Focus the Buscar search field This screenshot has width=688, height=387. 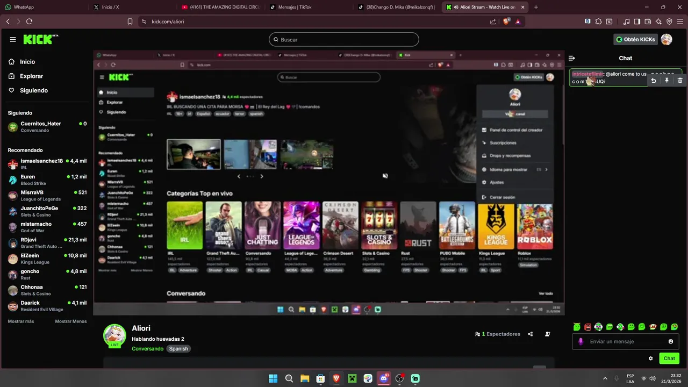pos(344,39)
